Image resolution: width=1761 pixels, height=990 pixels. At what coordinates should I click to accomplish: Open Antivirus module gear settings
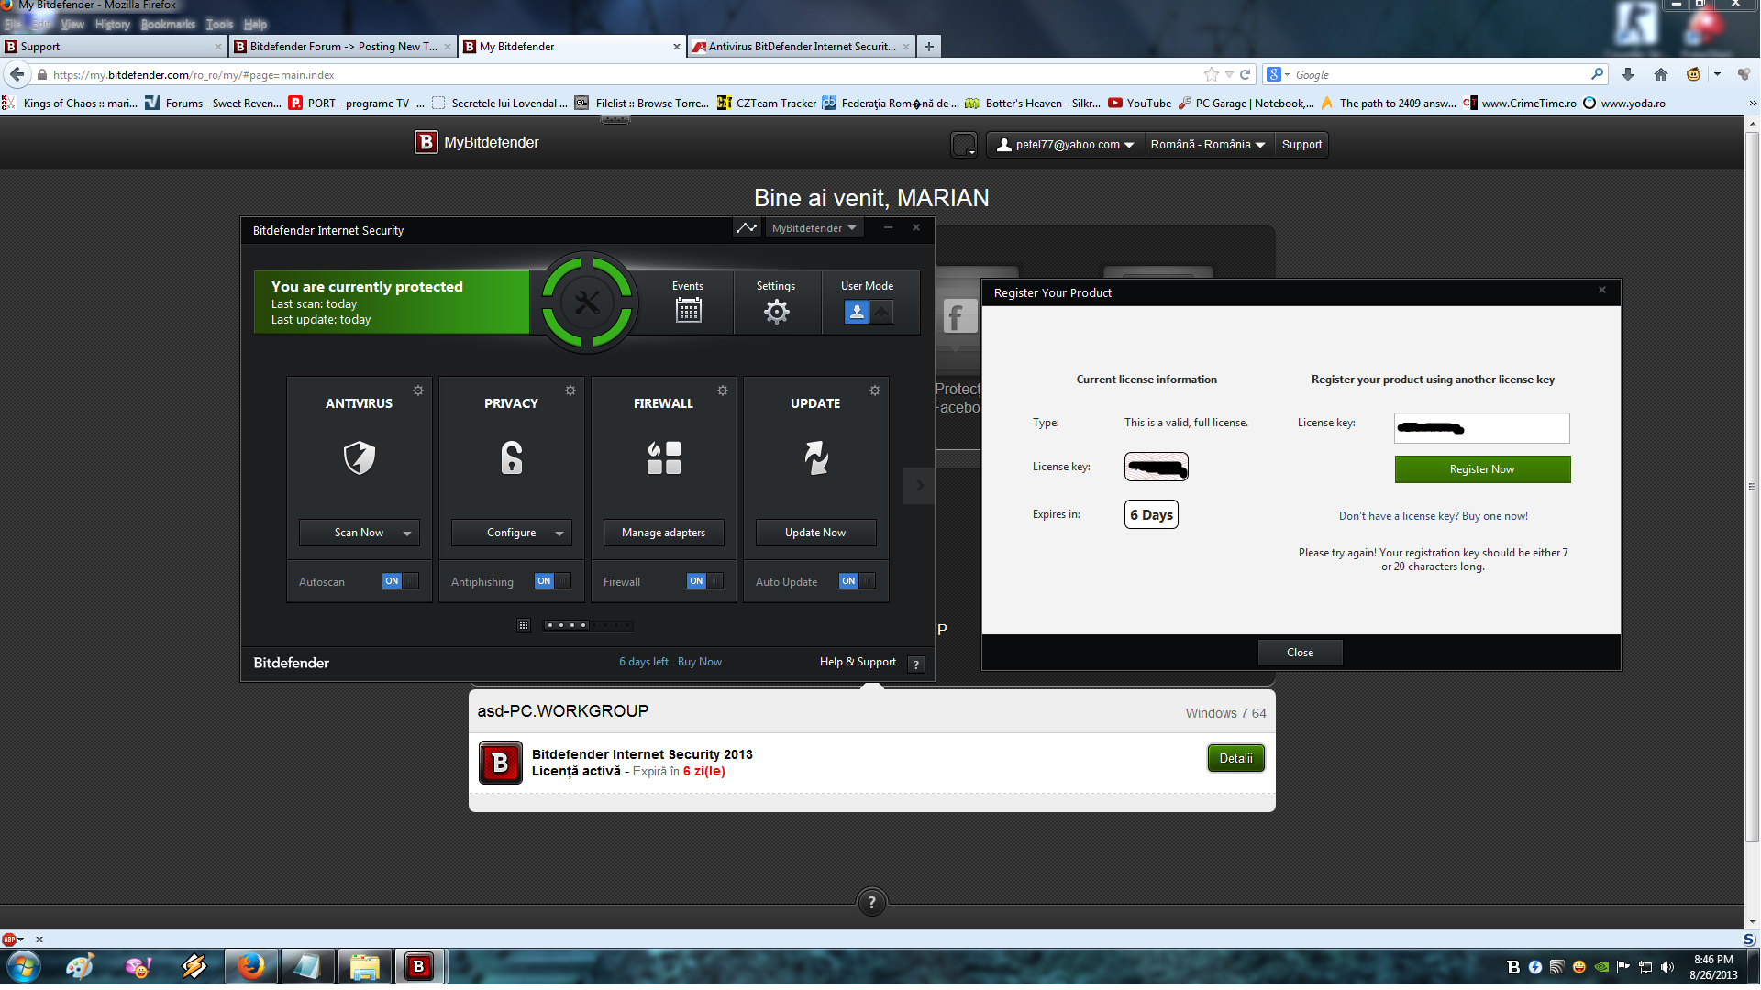tap(418, 390)
